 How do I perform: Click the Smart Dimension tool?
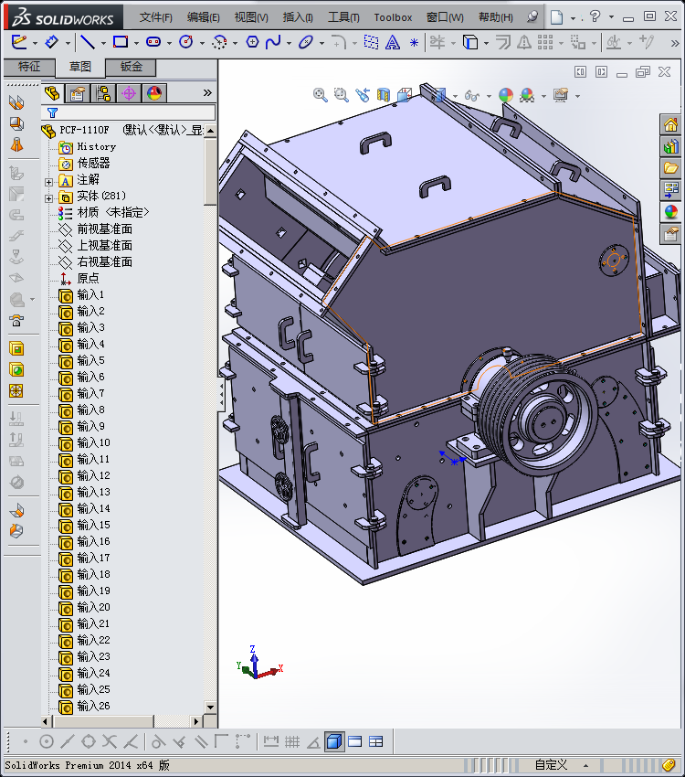(x=51, y=42)
